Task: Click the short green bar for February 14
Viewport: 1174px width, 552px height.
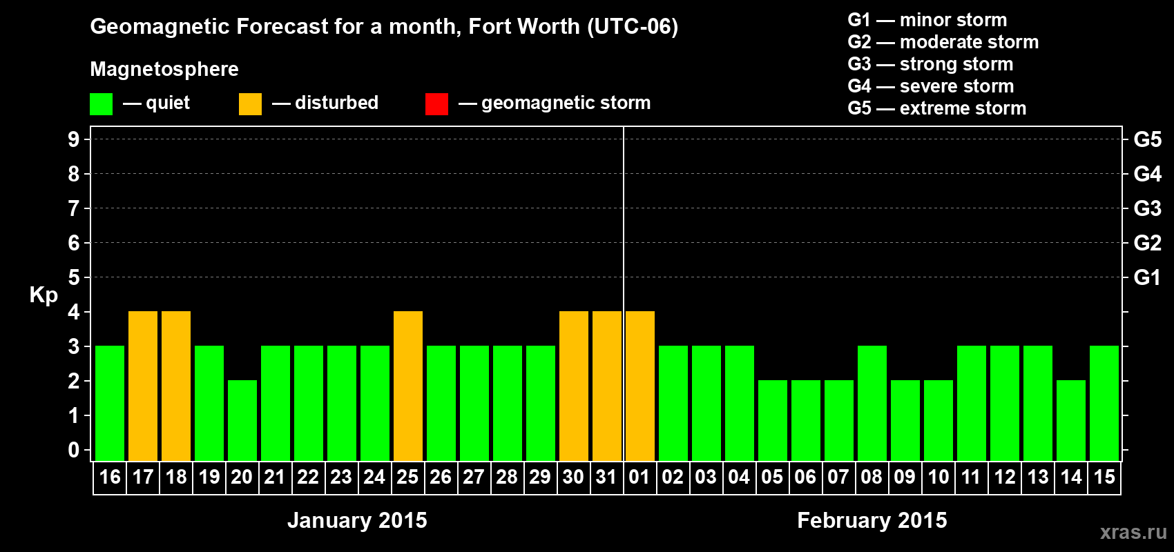Action: (1071, 420)
